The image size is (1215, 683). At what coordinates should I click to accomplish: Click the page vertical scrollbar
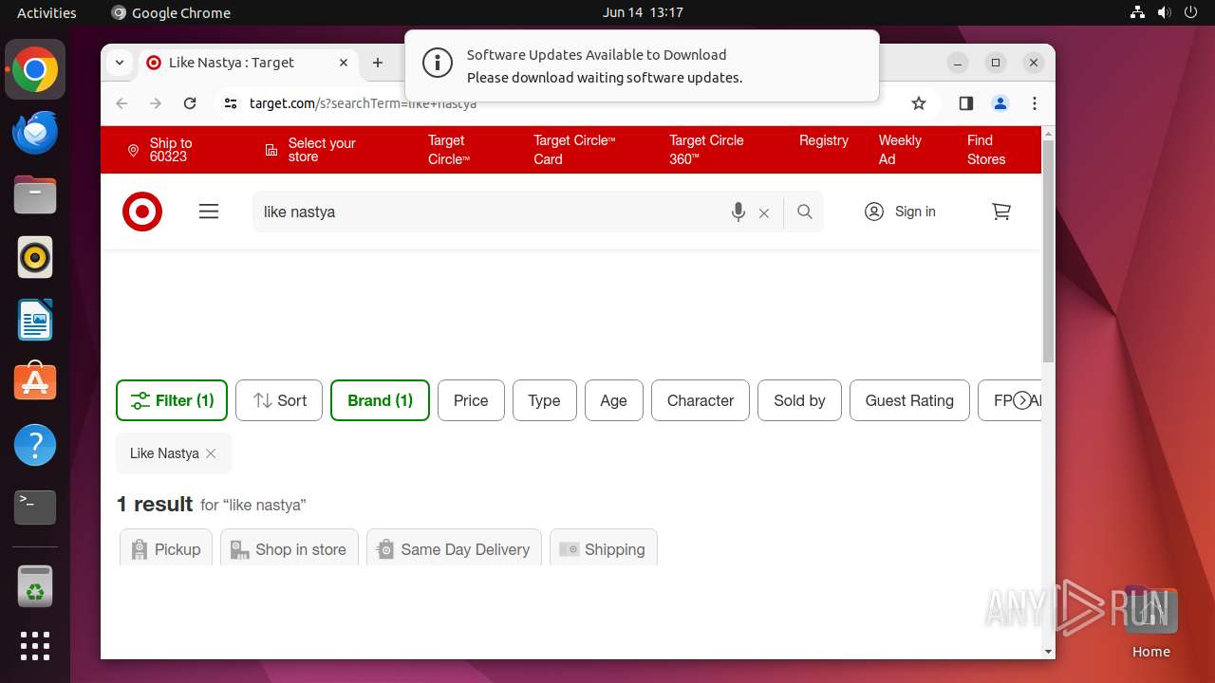click(1048, 251)
